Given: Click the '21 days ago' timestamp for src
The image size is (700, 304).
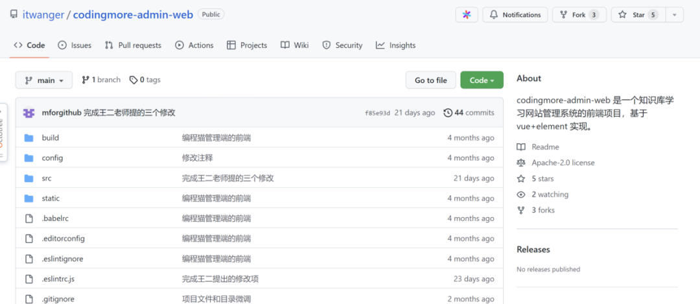Looking at the screenshot, I should [474, 178].
